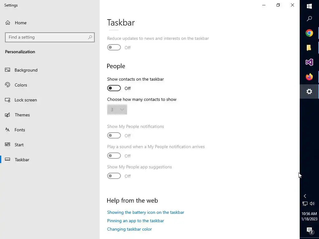Screen dimensions: 319x239
Task: Open the Action Center notifications icon
Action: (x=309, y=230)
